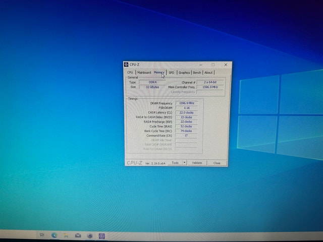The height and width of the screenshot is (242, 323).
Task: Expand the Tools dropdown arrow
Action: [x=185, y=163]
